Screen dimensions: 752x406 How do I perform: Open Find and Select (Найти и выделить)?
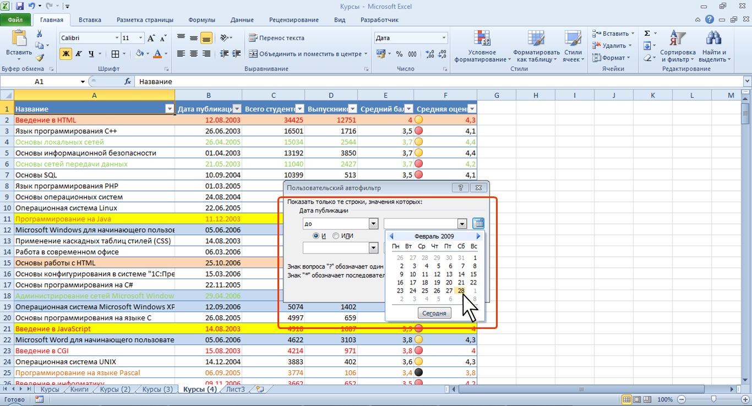tap(714, 46)
